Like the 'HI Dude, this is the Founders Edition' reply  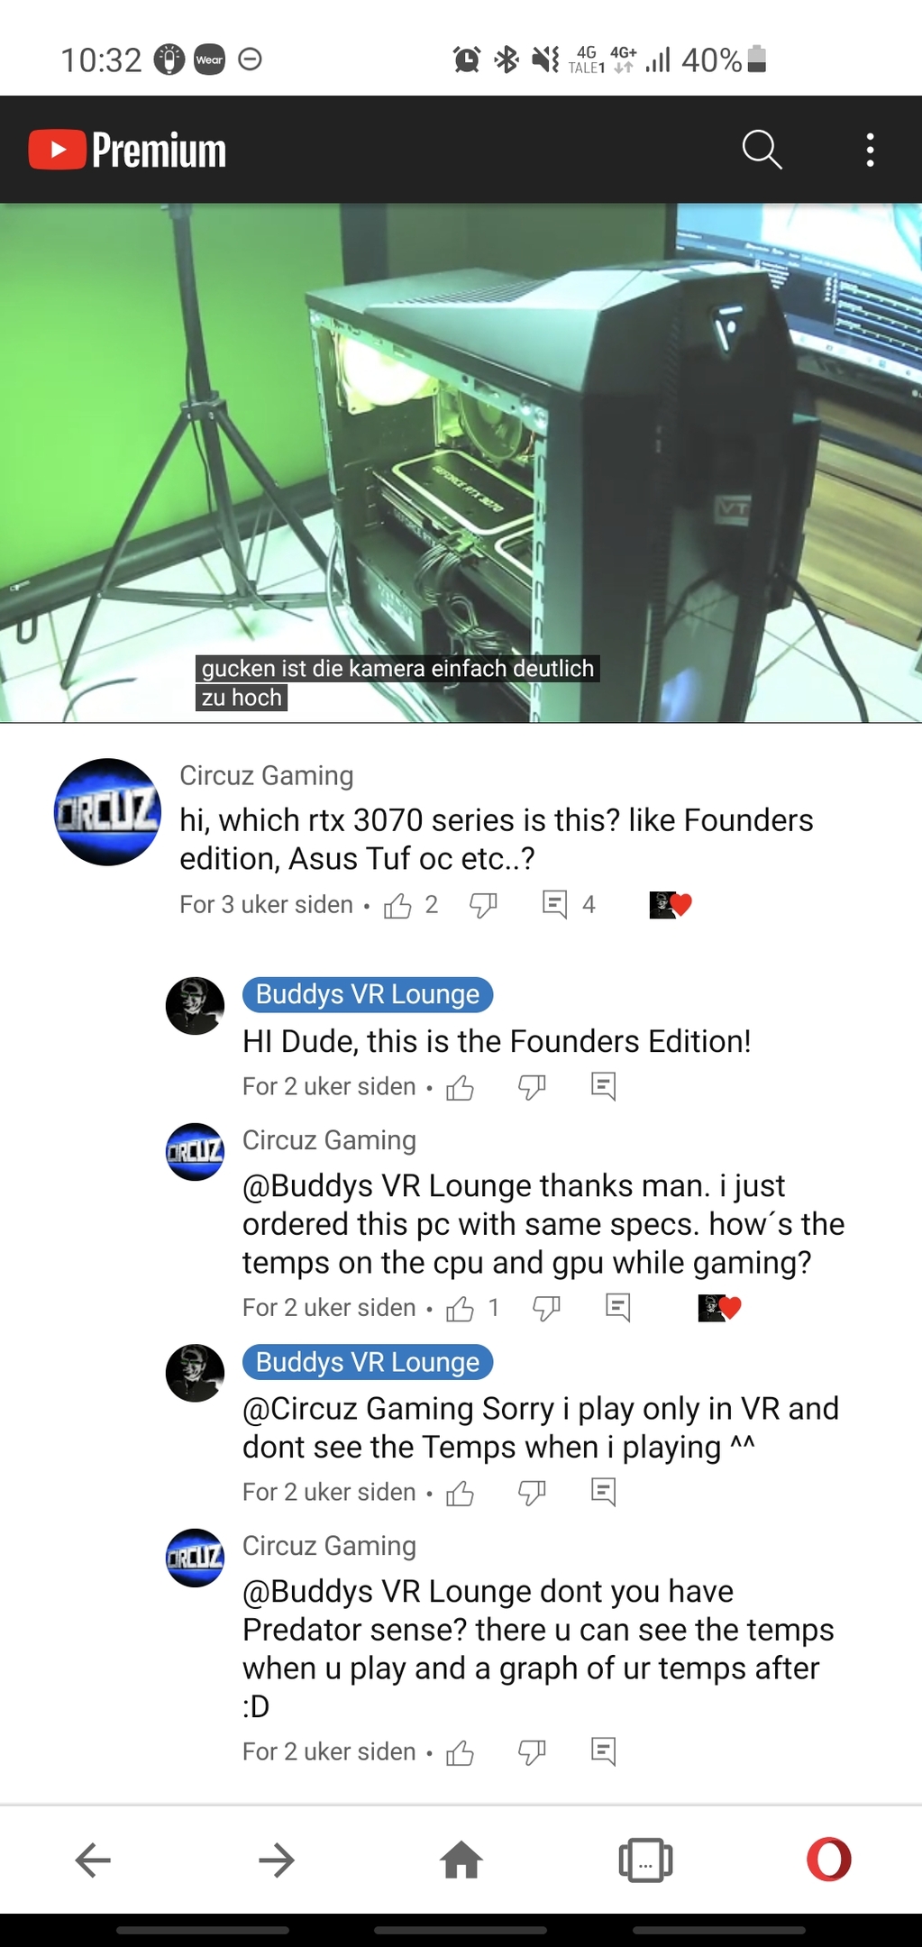461,1087
